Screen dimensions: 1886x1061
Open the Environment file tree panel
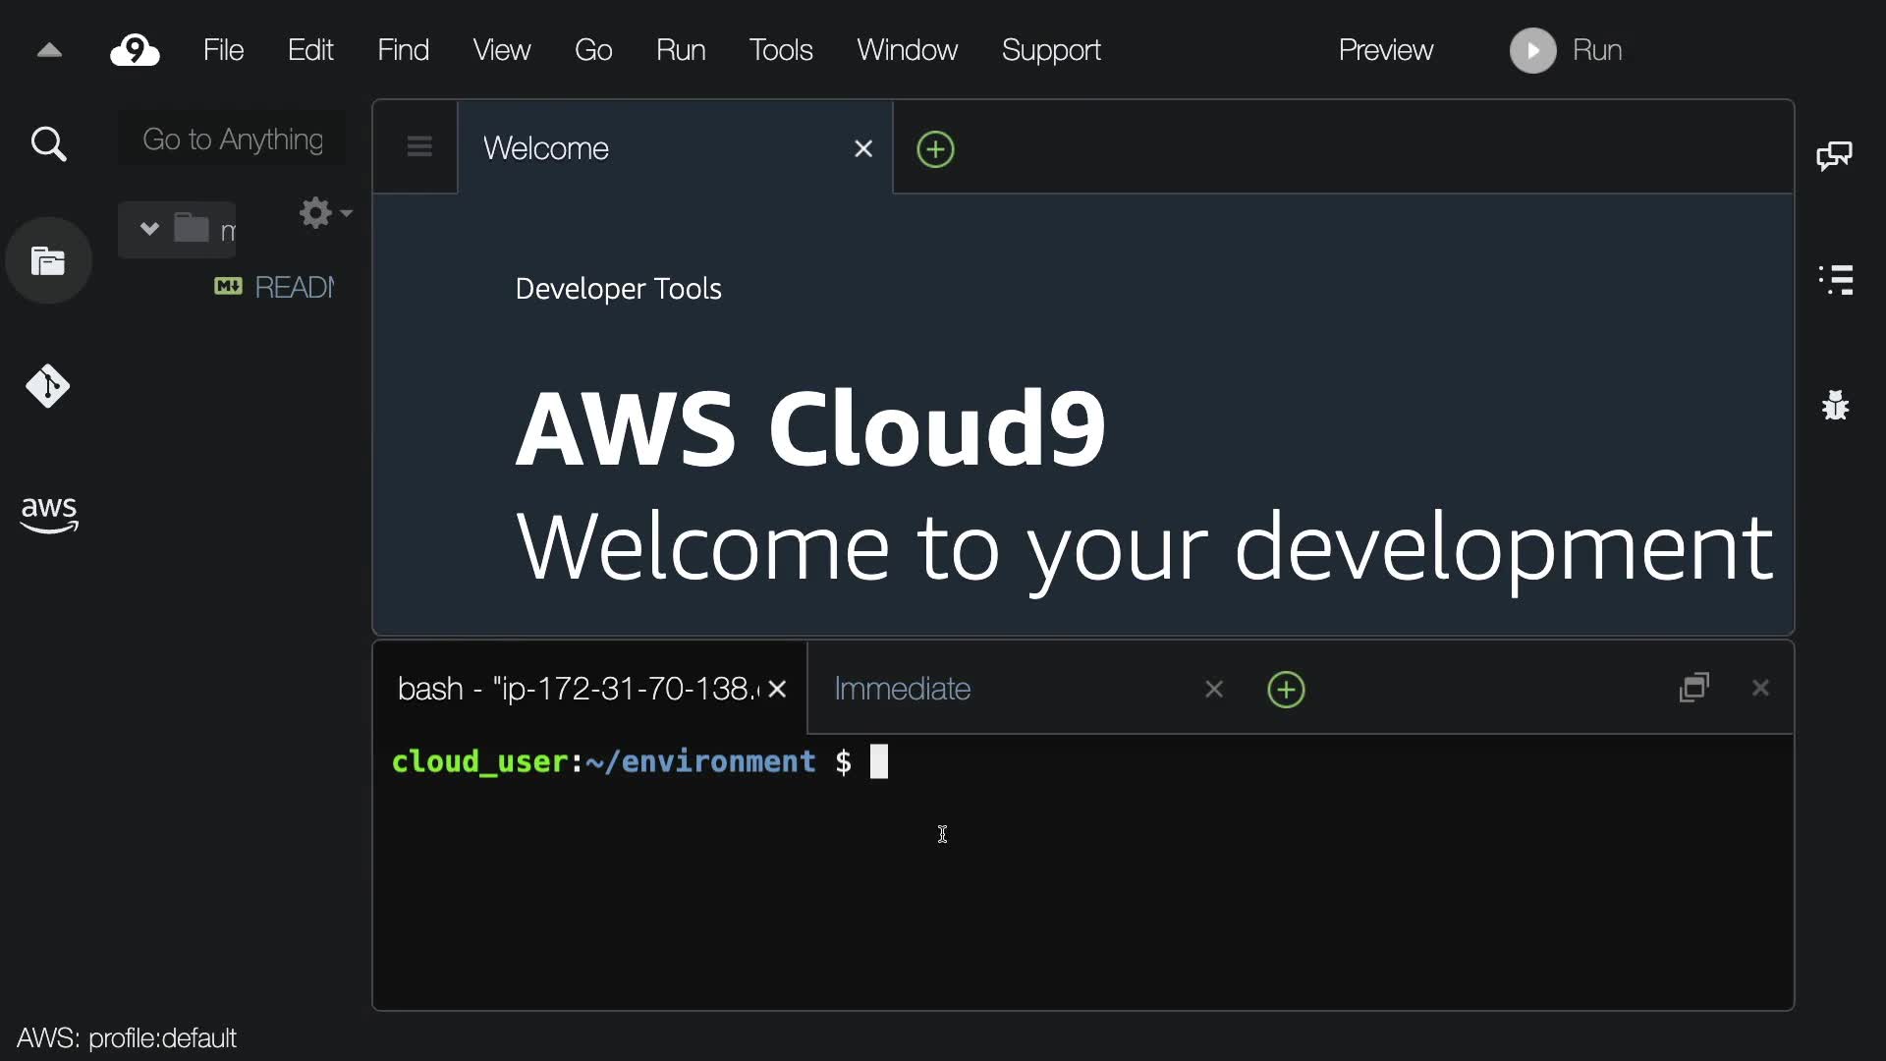[x=48, y=261]
